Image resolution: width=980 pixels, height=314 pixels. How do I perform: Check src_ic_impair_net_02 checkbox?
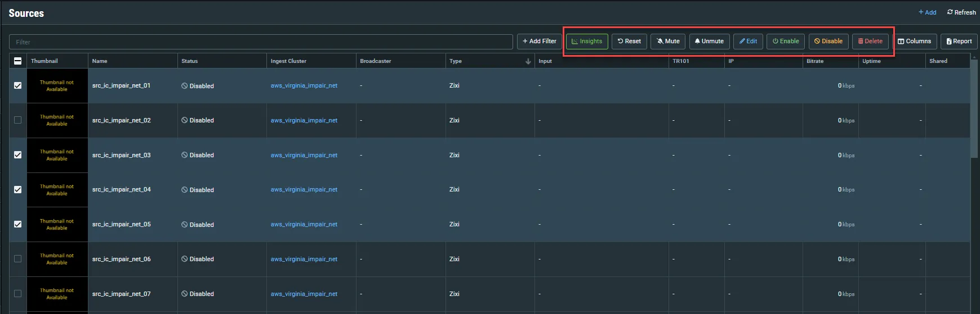coord(17,120)
